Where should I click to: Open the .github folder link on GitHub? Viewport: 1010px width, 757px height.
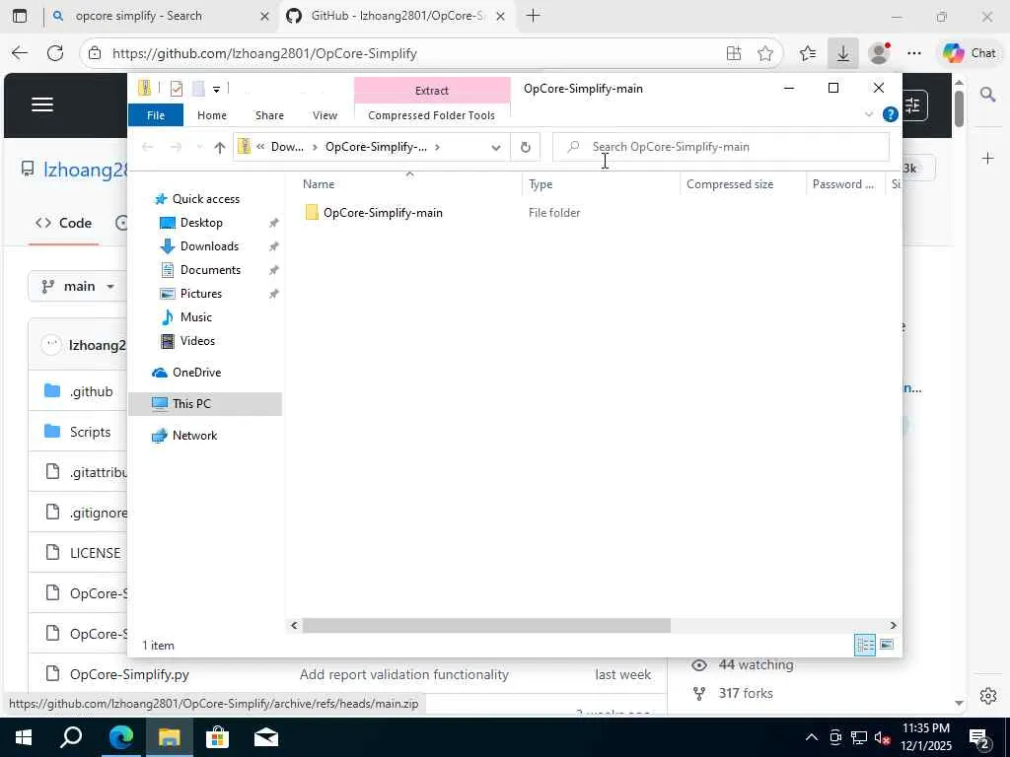click(x=92, y=391)
